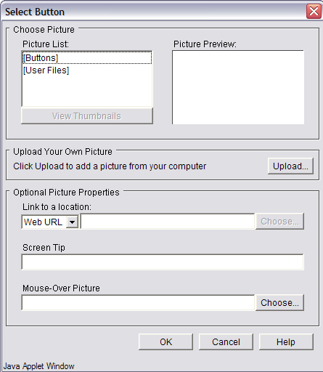Viewport: 323px width, 372px height.
Task: Click the Cancel button
Action: 226,341
